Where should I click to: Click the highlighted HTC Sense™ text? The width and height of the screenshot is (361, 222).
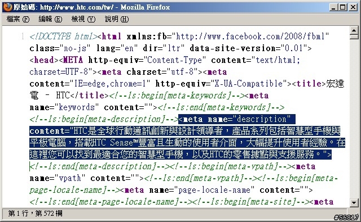click(x=115, y=143)
